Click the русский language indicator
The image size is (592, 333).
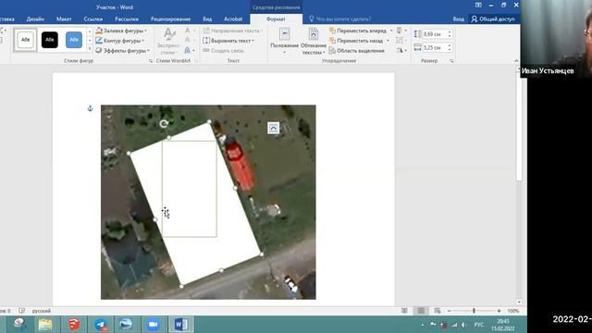click(x=41, y=311)
